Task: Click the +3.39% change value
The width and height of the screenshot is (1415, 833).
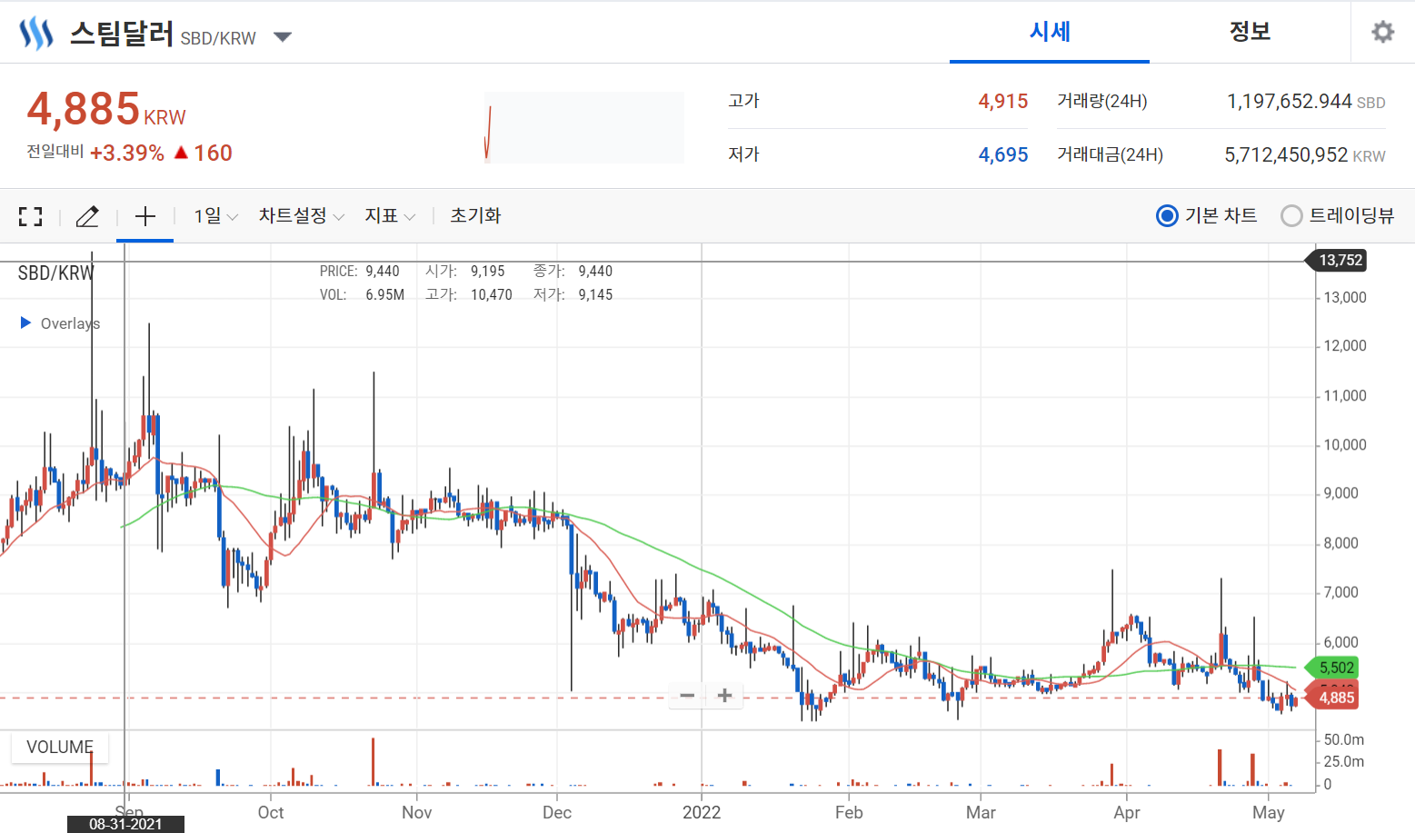Action: tap(127, 154)
